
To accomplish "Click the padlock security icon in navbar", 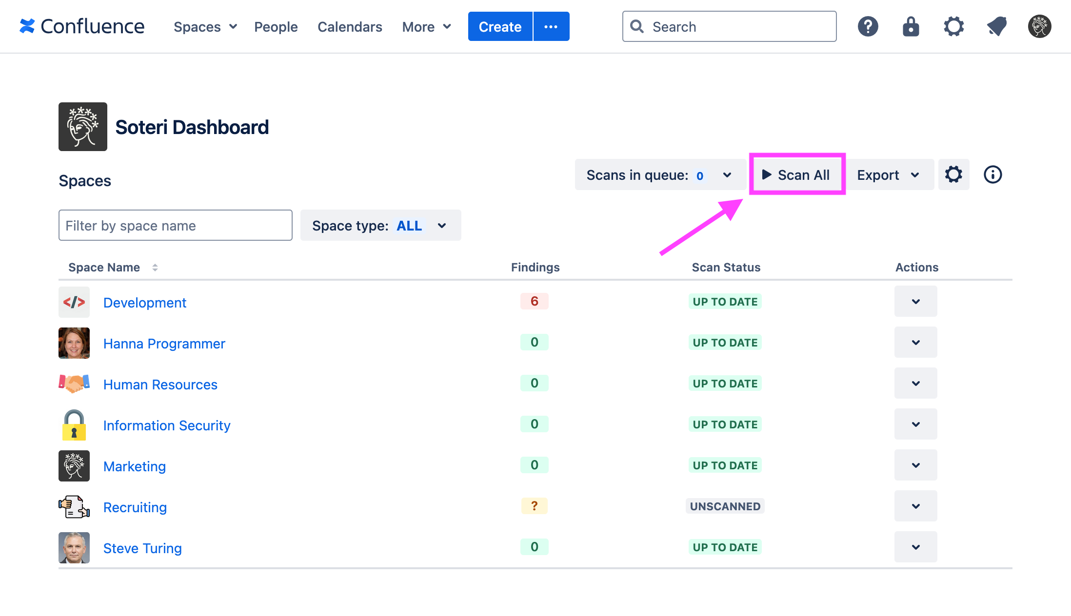I will tap(911, 26).
